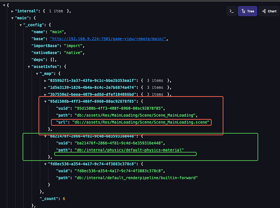Screen dimensions: 280x208
Task: Select the "name" key
Action: [x=38, y=32]
